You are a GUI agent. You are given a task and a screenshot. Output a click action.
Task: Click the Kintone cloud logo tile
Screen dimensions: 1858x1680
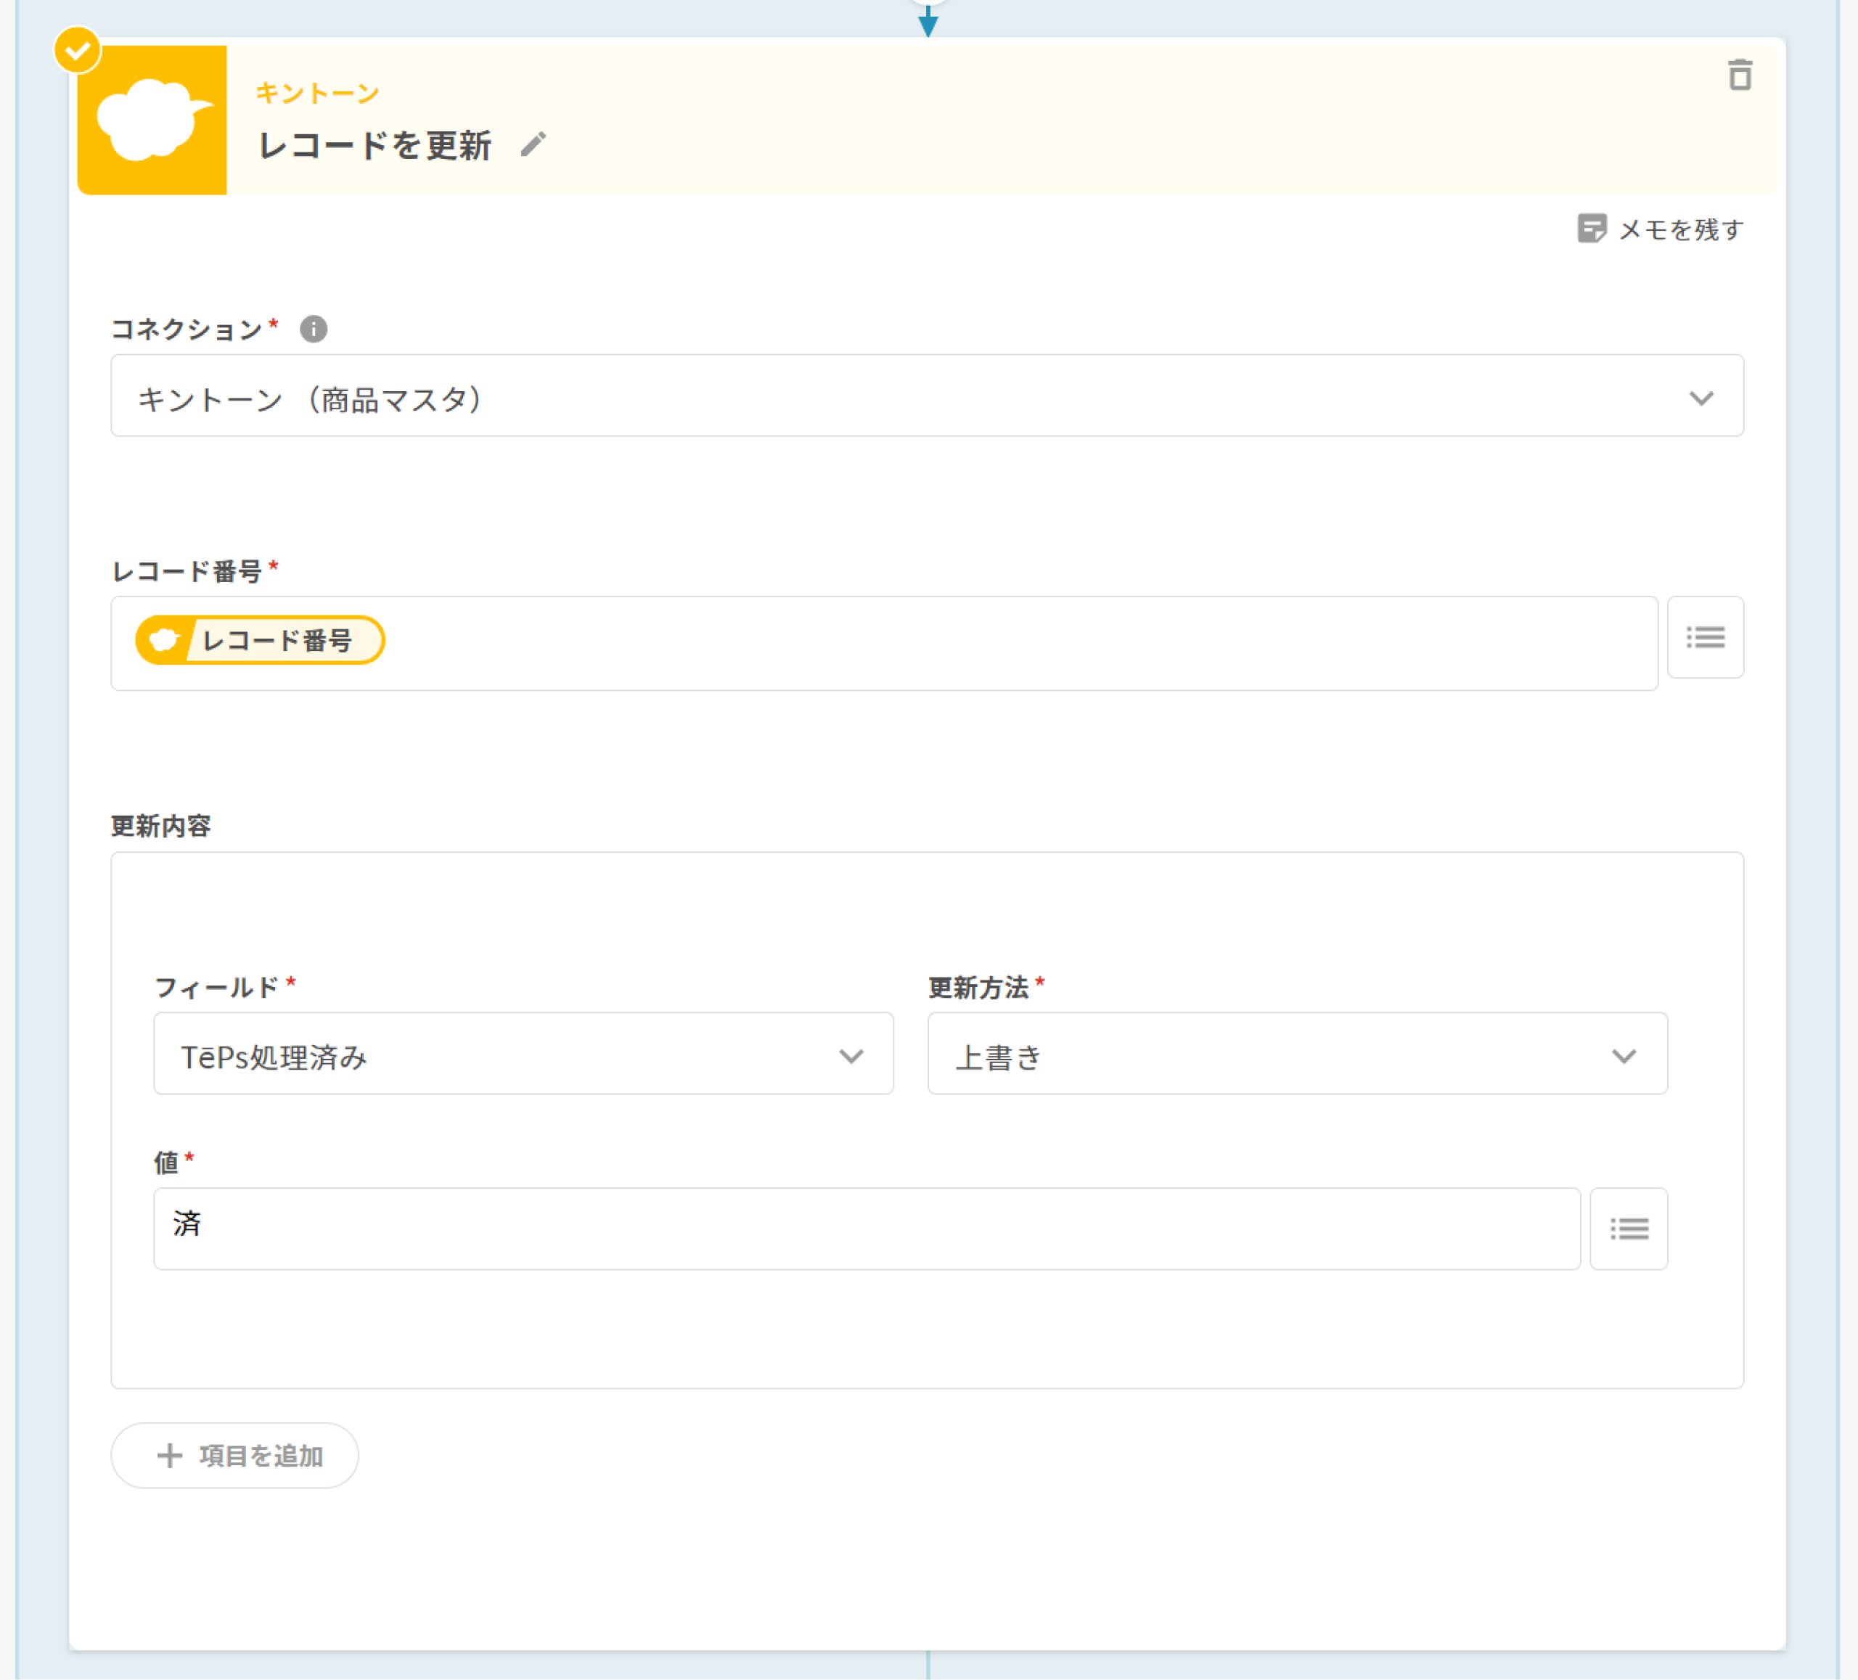[152, 120]
